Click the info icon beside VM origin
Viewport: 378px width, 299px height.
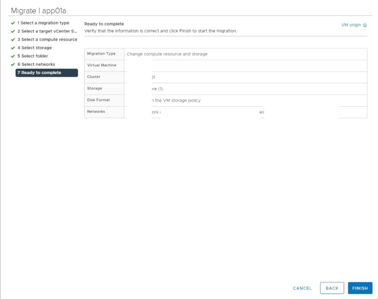click(365, 25)
